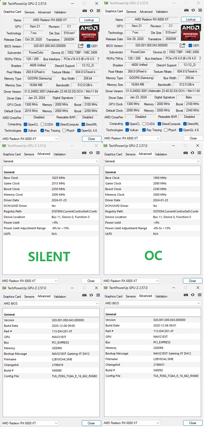
Task: Switch to Graphics Card tab in L2B10OAL.SME BIOS window
Action: tap(113, 296)
